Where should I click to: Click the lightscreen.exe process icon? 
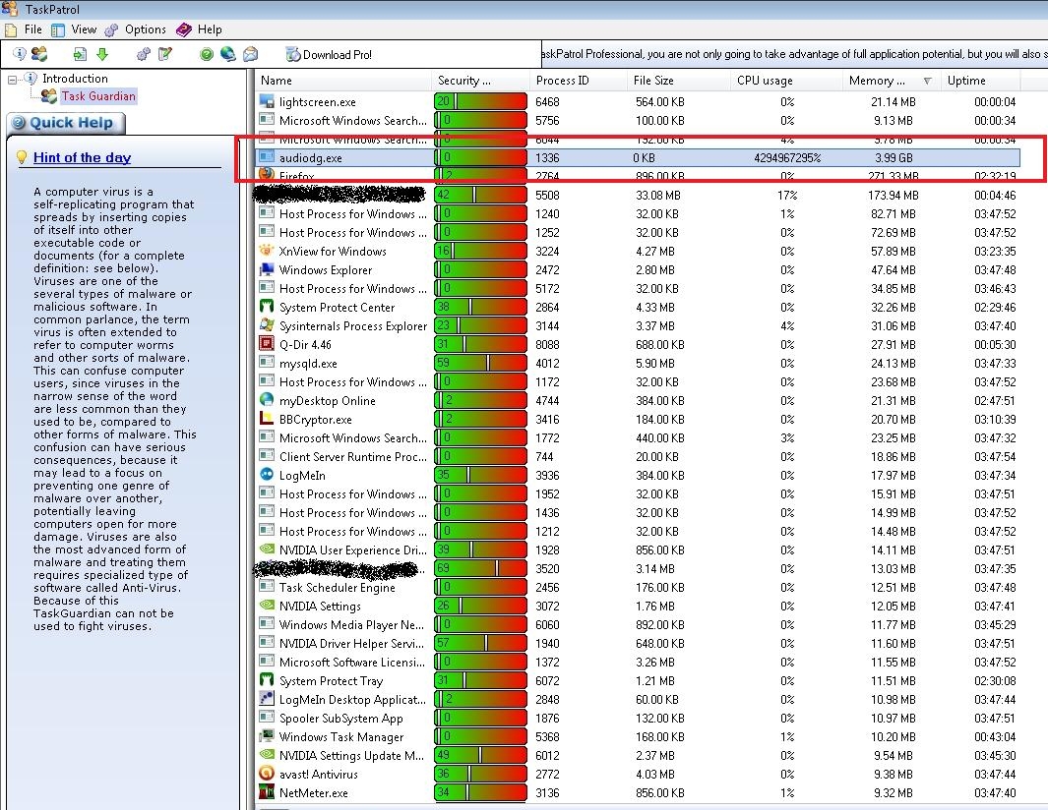click(x=267, y=101)
